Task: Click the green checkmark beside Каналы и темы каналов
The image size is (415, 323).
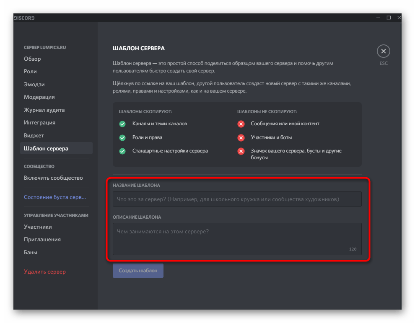Action: point(122,124)
